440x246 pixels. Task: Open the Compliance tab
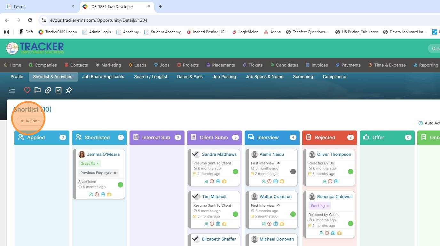point(334,76)
